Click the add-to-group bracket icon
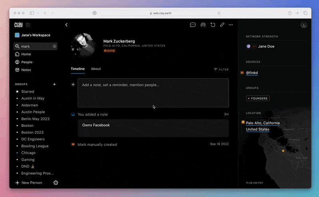319x197 pixels. [213, 25]
